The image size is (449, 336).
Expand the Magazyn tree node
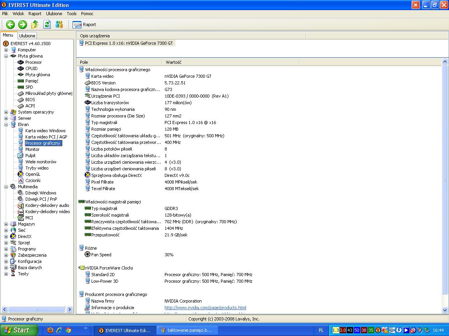click(x=6, y=224)
